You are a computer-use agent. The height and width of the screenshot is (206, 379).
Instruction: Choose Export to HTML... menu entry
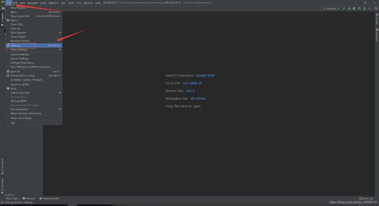34,85
